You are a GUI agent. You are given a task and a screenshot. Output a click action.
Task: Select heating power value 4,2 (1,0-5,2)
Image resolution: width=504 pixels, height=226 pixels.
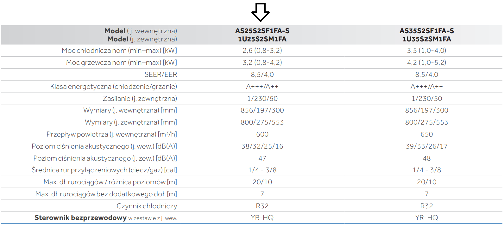pos(426,63)
